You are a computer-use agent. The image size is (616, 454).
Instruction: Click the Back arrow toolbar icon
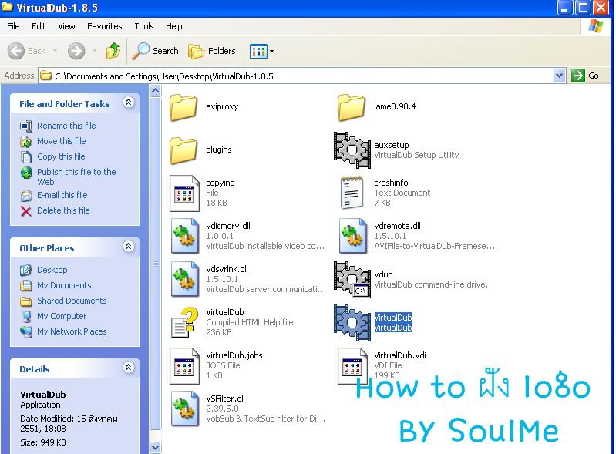tap(16, 51)
